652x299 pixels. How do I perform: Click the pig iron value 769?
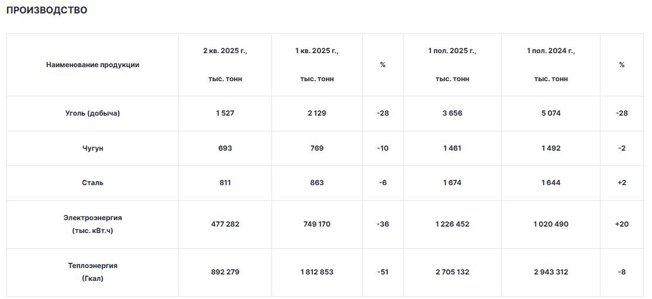(x=317, y=148)
